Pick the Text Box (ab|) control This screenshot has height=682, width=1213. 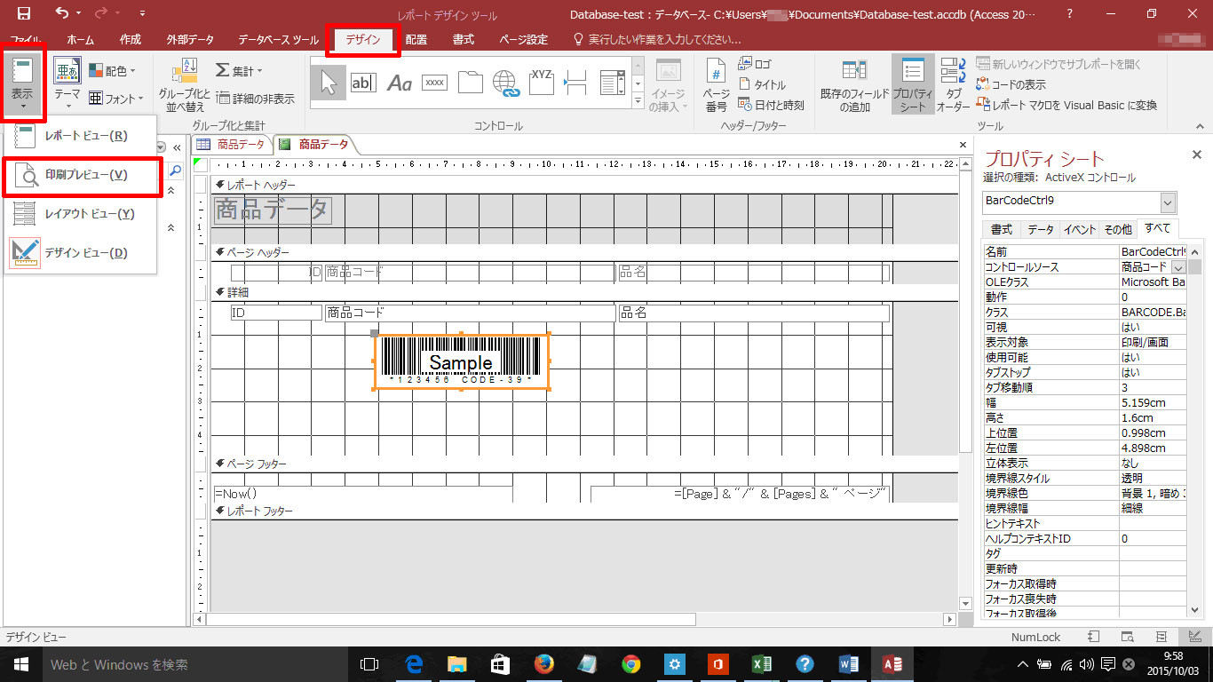(x=363, y=83)
